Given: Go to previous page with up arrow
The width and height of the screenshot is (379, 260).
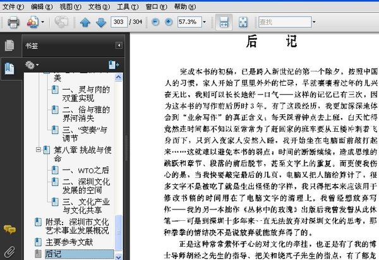Looking at the screenshot, I should pos(85,22).
